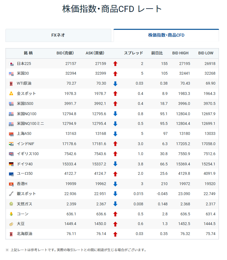The width and height of the screenshot is (227, 260).
Task: Click the BID(売値) column header
Action: point(65,53)
